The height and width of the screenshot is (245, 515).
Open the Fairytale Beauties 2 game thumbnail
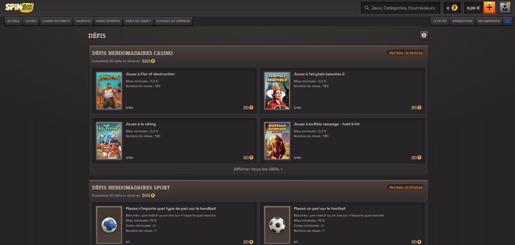(277, 90)
